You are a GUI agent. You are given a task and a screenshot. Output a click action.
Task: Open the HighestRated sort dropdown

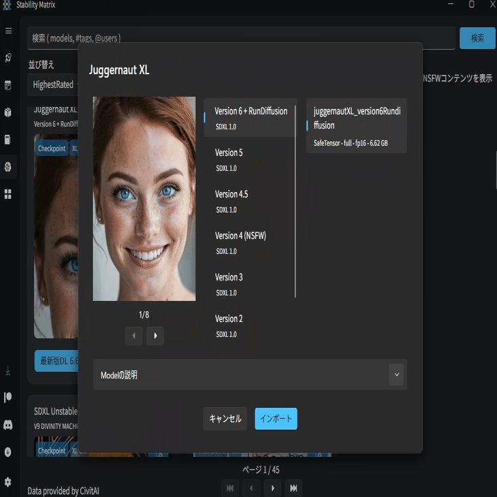[53, 84]
